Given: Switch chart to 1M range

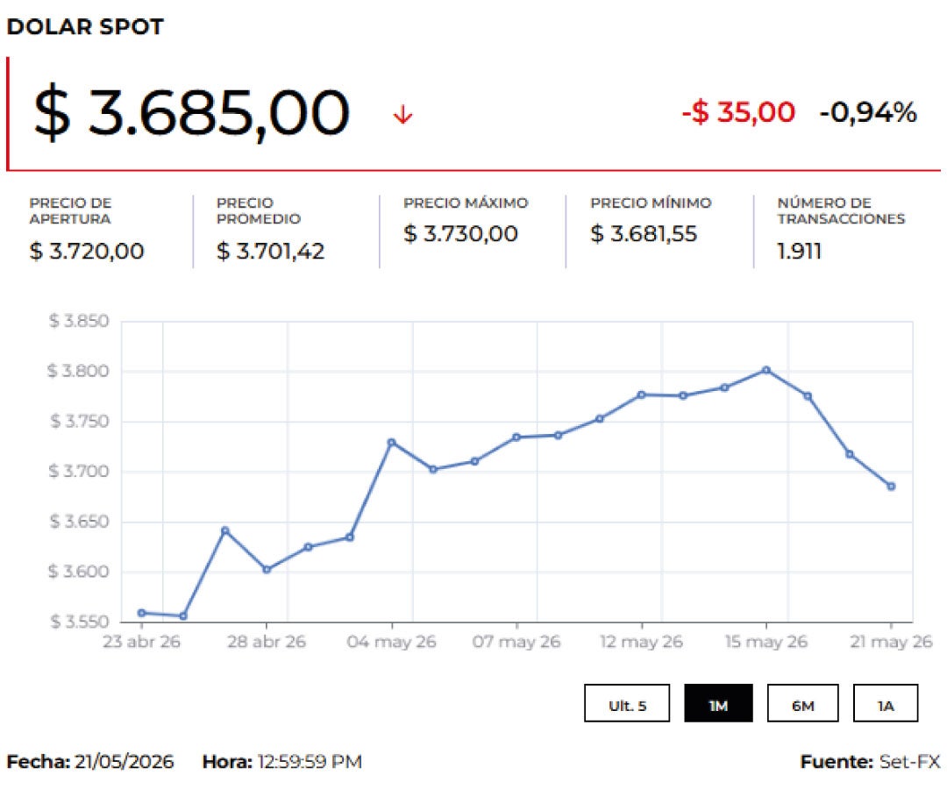Looking at the screenshot, I should 718,703.
